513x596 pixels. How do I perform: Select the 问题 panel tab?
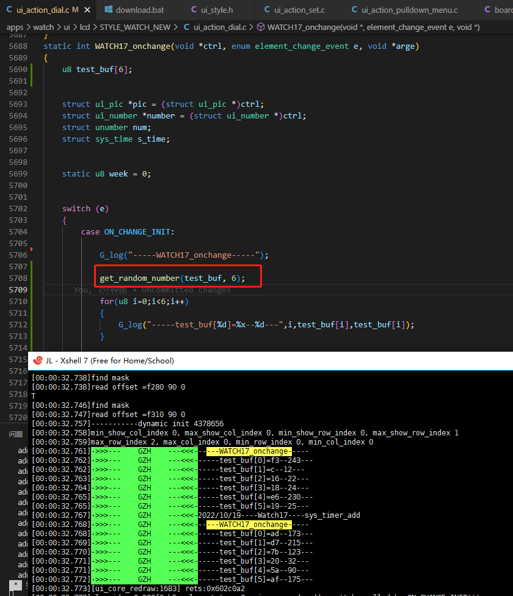[16, 434]
